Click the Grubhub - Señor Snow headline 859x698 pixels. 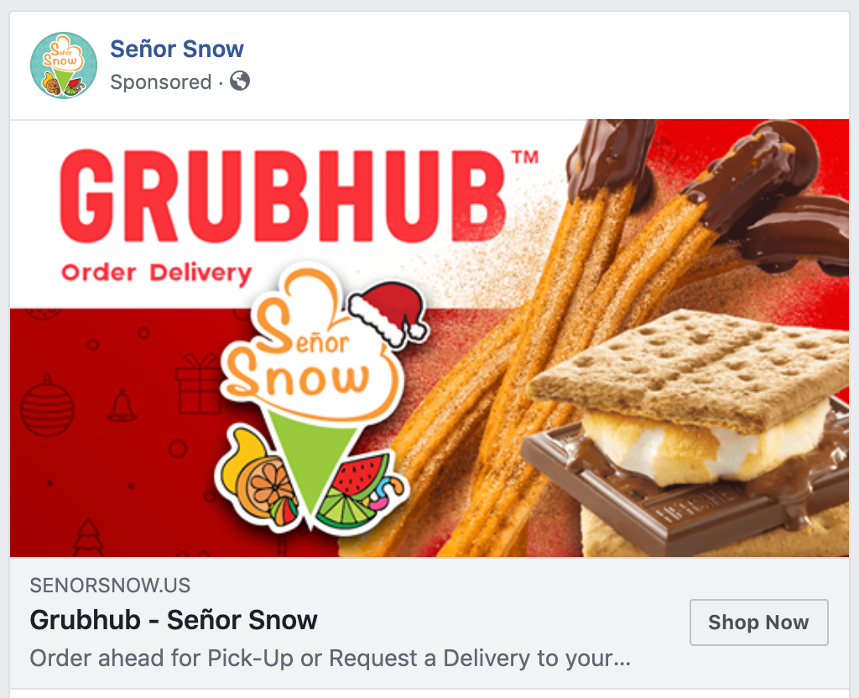point(174,620)
